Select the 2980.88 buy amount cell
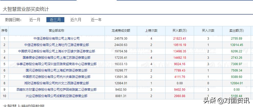253x107 pixels. 180,96
